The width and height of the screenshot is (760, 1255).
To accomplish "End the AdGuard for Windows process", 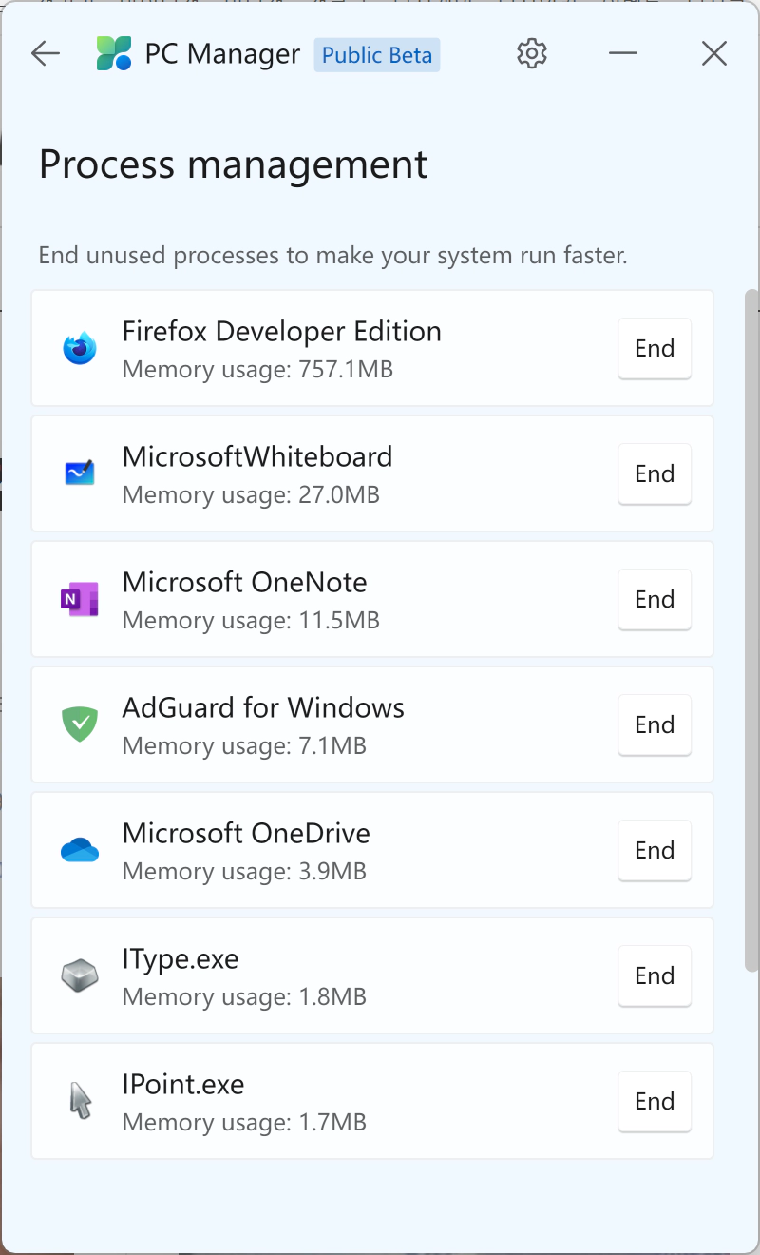I will pos(655,725).
